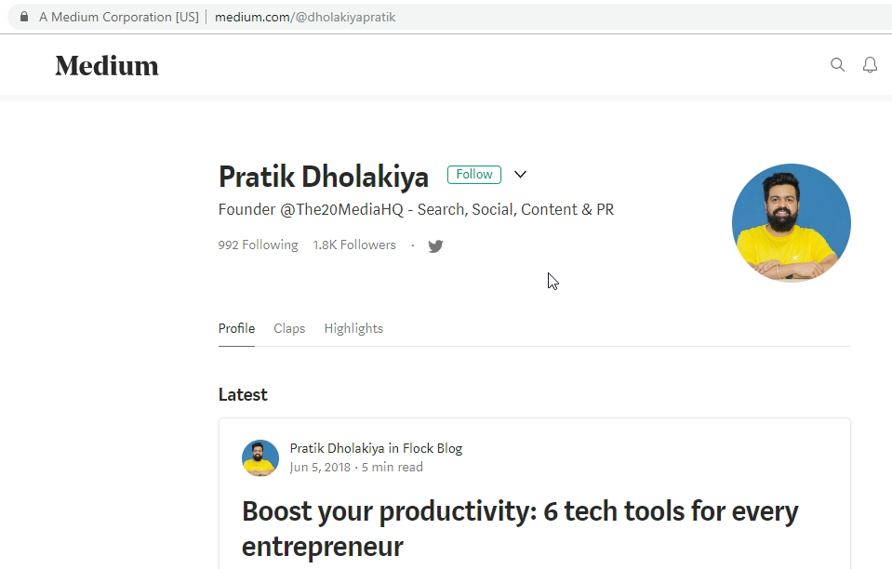View the 1.8K Followers list
This screenshot has height=569, width=892.
point(353,245)
